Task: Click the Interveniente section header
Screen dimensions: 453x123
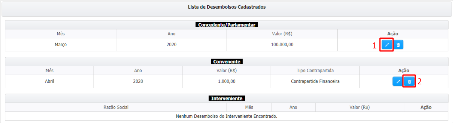Action: 227,98
